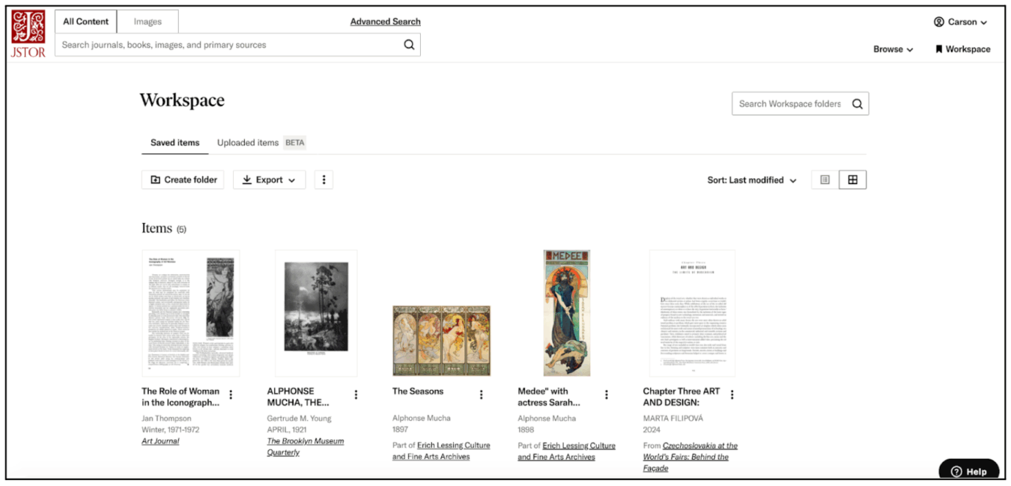The image size is (1011, 486).
Task: Click the Create folder button
Action: point(183,180)
